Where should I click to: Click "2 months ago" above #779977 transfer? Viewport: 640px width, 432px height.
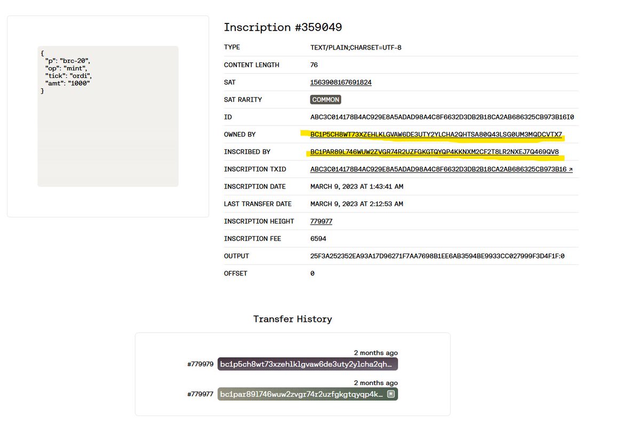point(376,383)
